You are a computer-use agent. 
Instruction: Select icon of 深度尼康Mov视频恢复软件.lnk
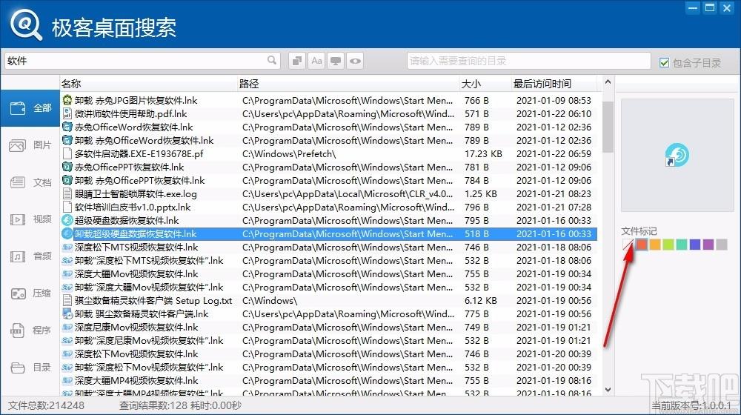tap(67, 327)
